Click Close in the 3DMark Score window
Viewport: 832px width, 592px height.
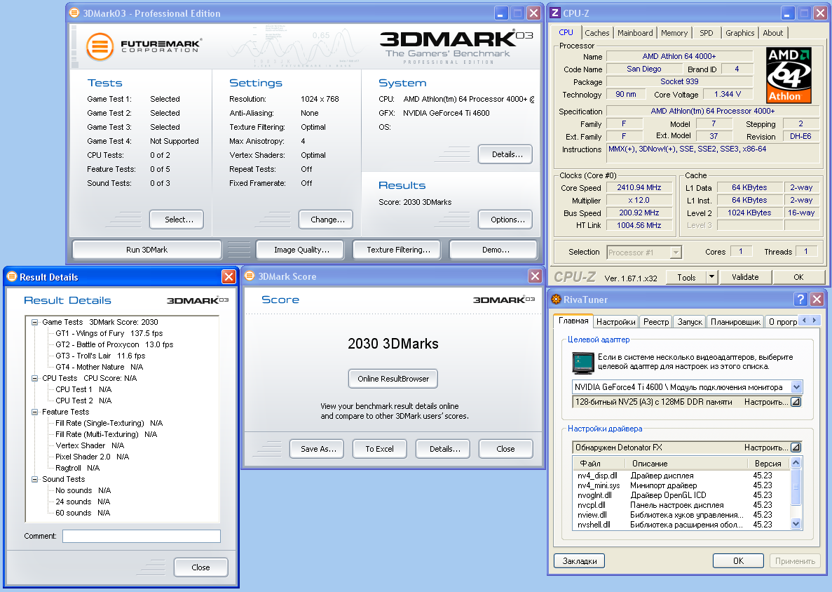pos(505,449)
